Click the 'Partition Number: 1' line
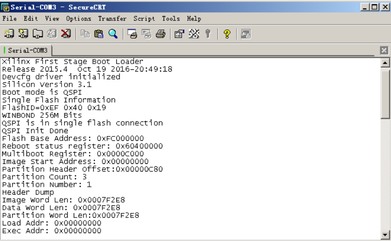The image size is (391, 241). [47, 185]
